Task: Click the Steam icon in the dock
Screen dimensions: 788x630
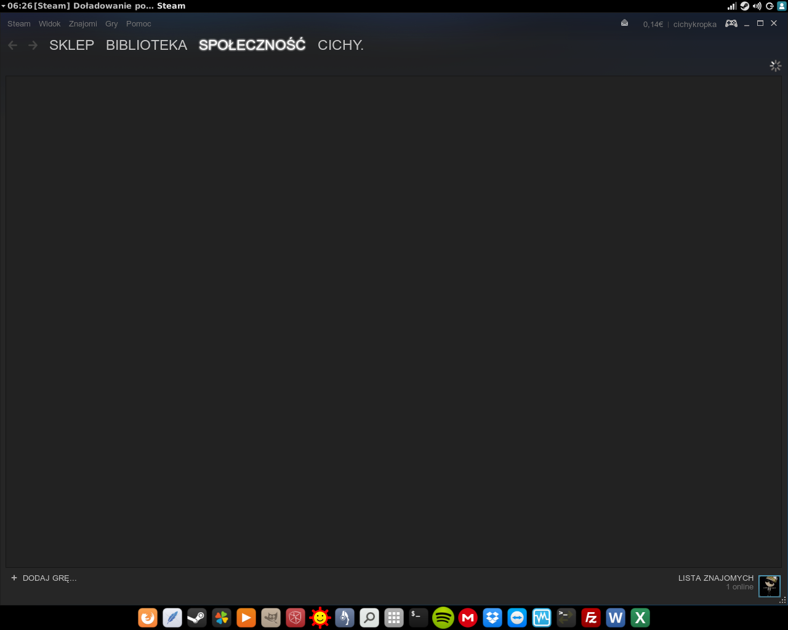Action: [197, 617]
